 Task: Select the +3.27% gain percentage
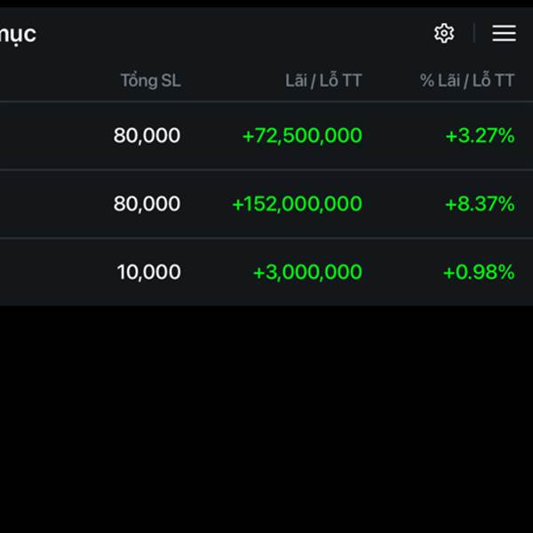coord(480,136)
